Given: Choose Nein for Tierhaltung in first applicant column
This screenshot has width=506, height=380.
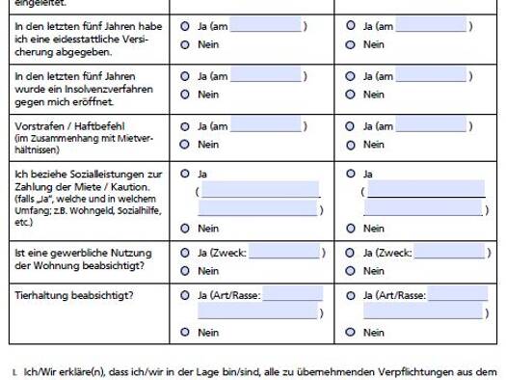Looking at the screenshot, I should 185,332.
